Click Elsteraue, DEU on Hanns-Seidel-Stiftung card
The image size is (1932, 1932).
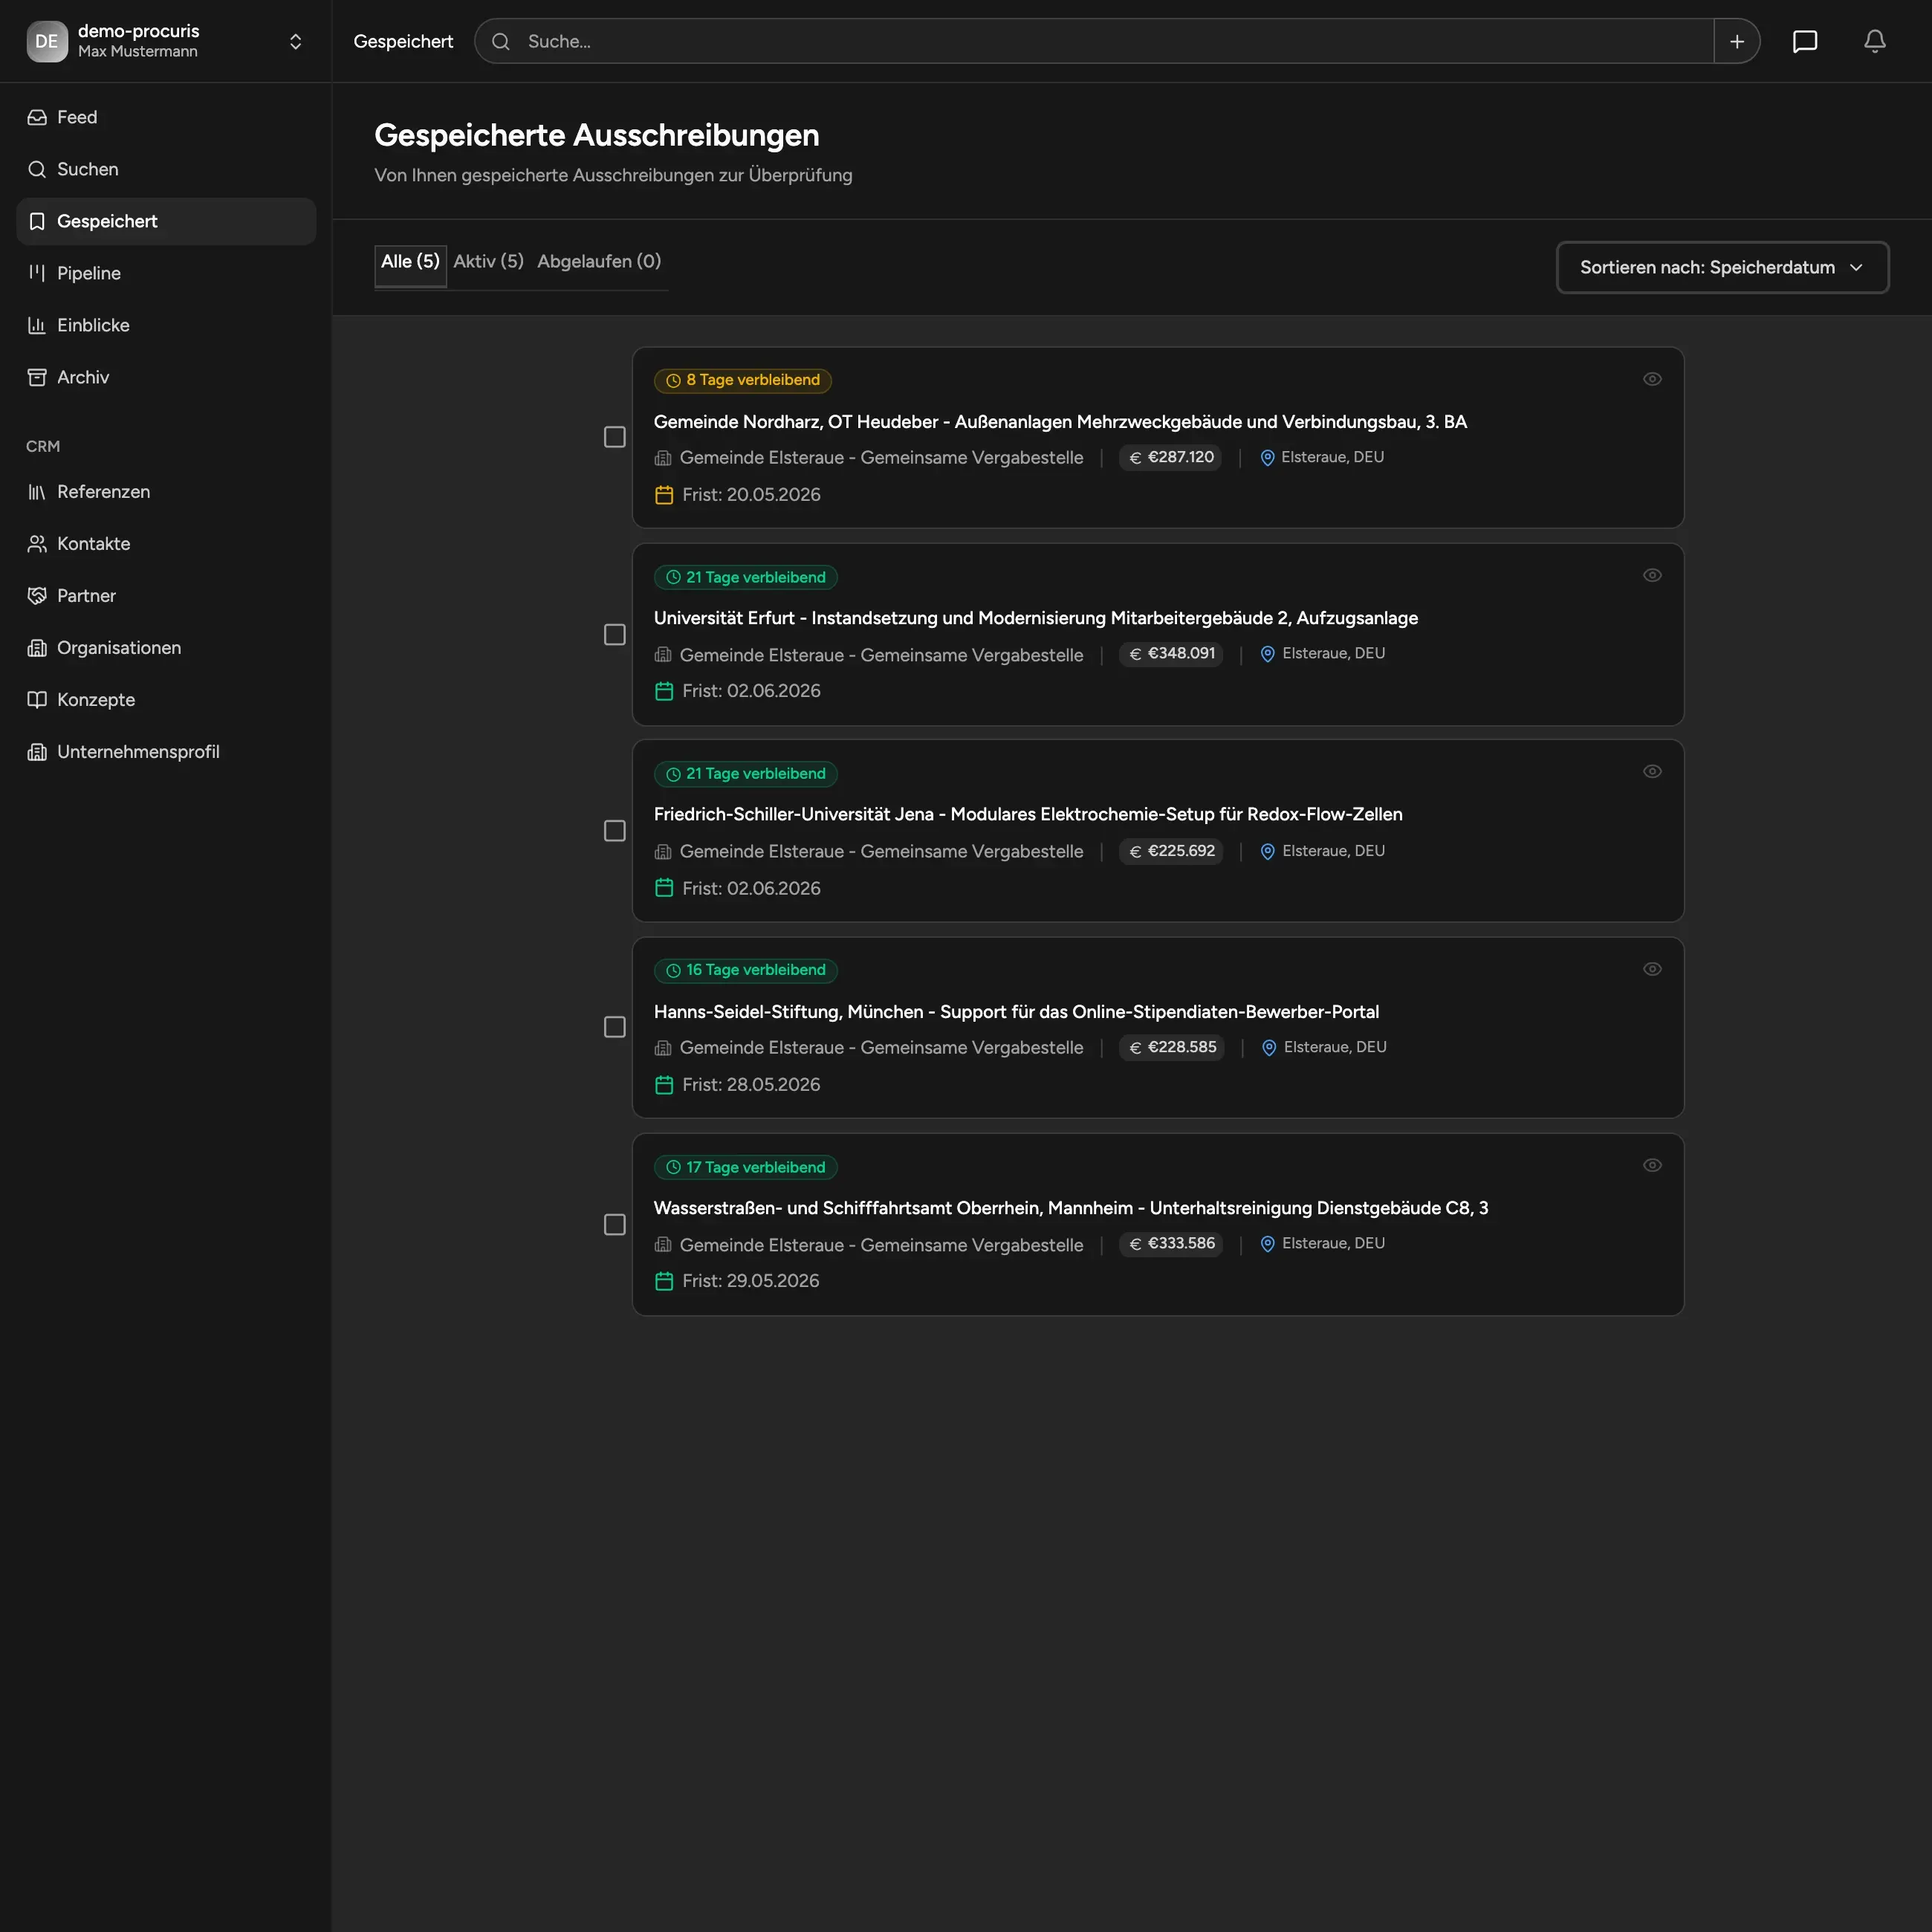[x=1335, y=1047]
